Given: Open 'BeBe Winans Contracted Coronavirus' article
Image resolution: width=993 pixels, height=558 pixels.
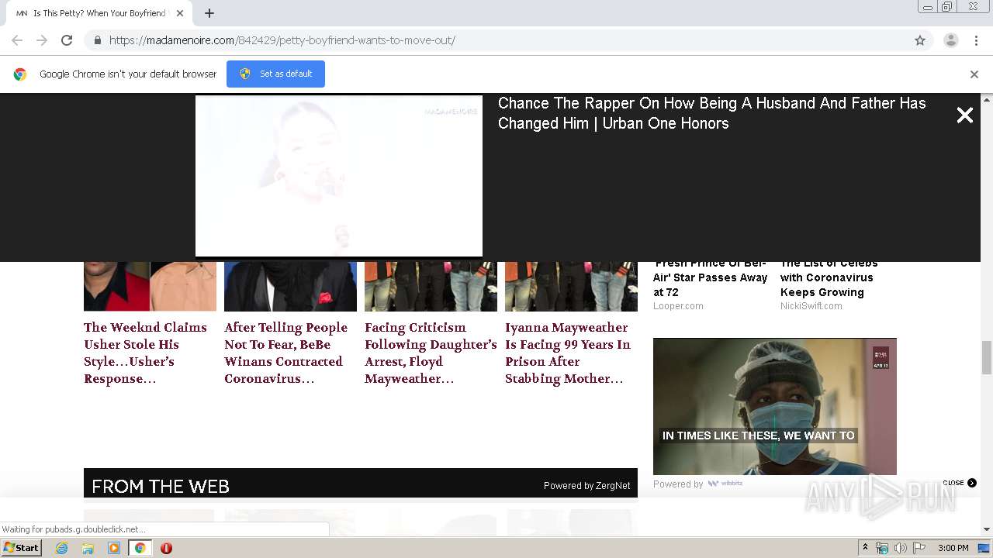Looking at the screenshot, I should [x=285, y=353].
